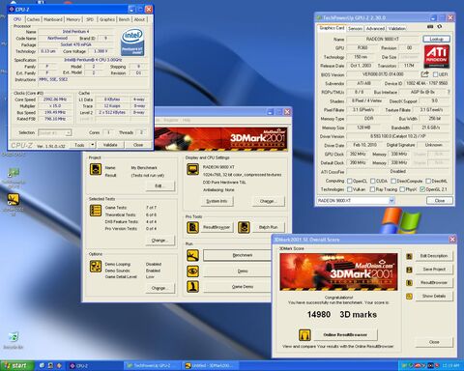Open the Bench tab in CPU-Z
Image resolution: width=464 pixels, height=371 pixels.
(124, 19)
